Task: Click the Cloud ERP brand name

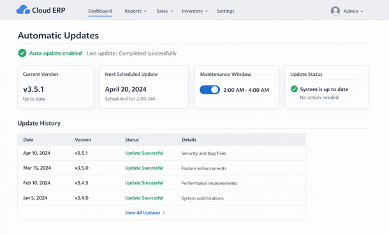Action: click(48, 10)
